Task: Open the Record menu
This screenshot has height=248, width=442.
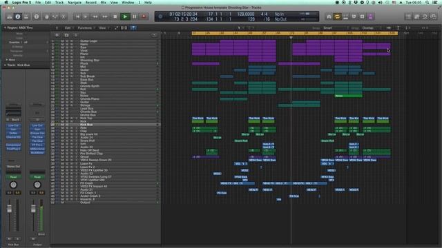Action: coord(90,2)
